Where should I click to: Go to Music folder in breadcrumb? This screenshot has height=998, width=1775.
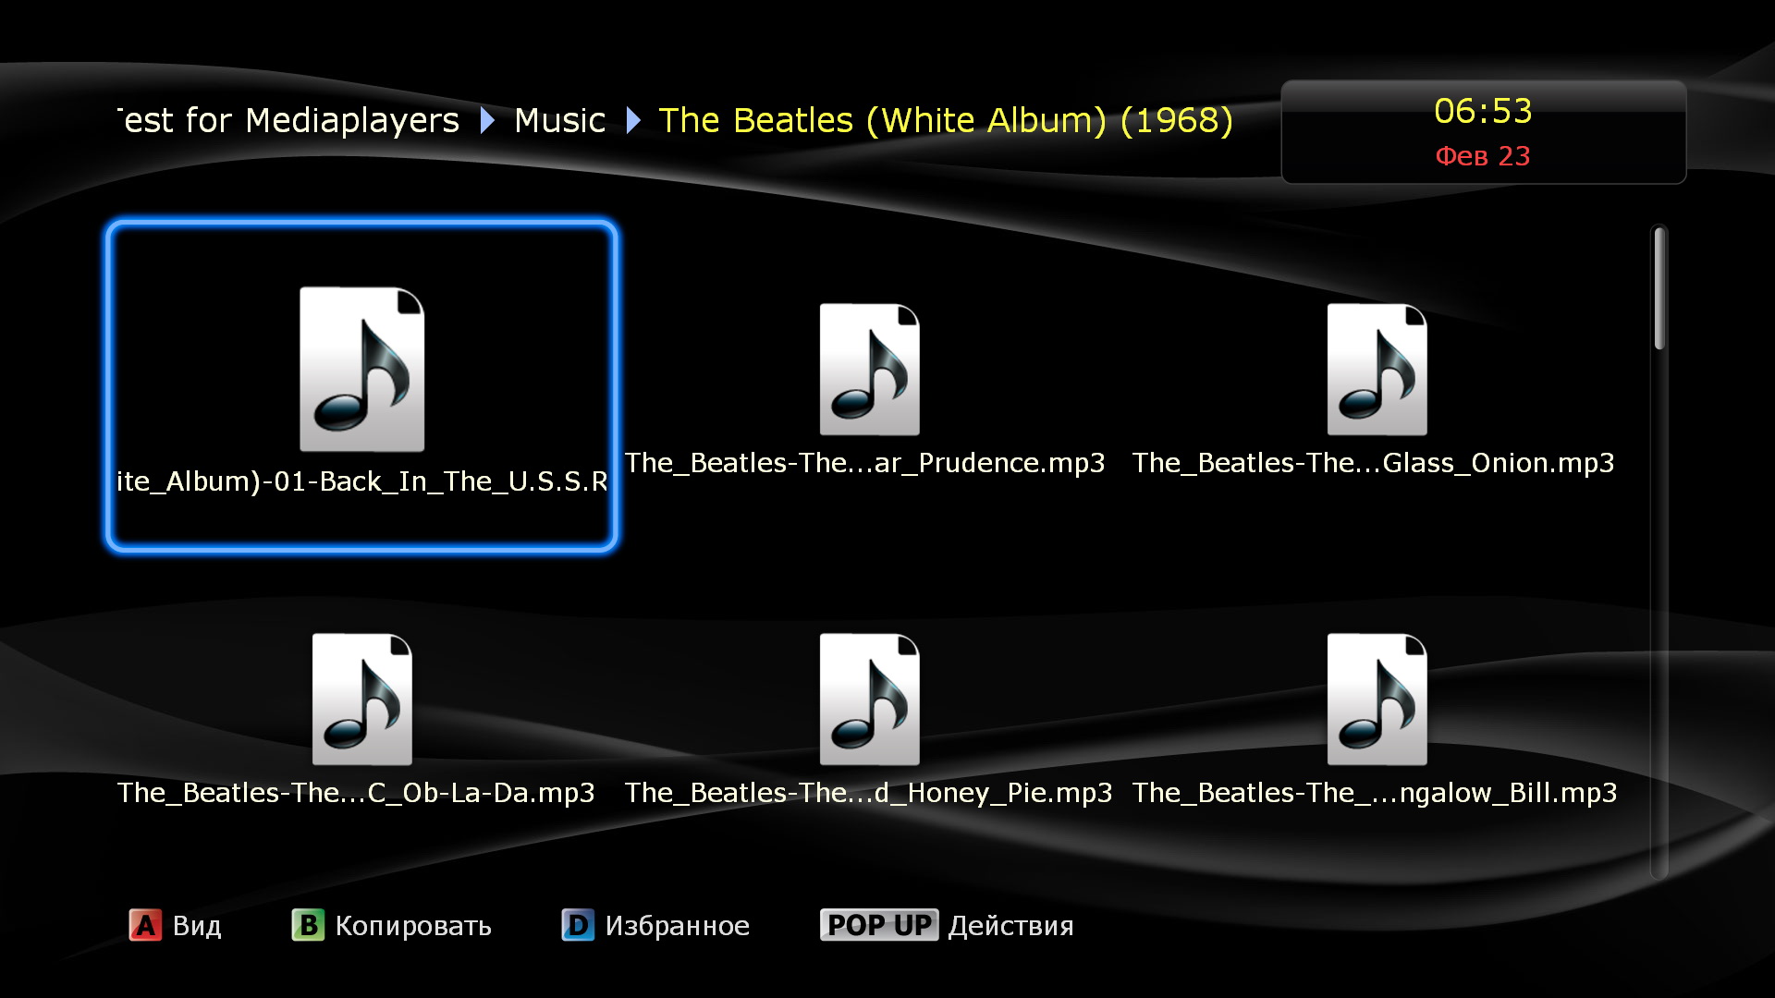tap(559, 121)
